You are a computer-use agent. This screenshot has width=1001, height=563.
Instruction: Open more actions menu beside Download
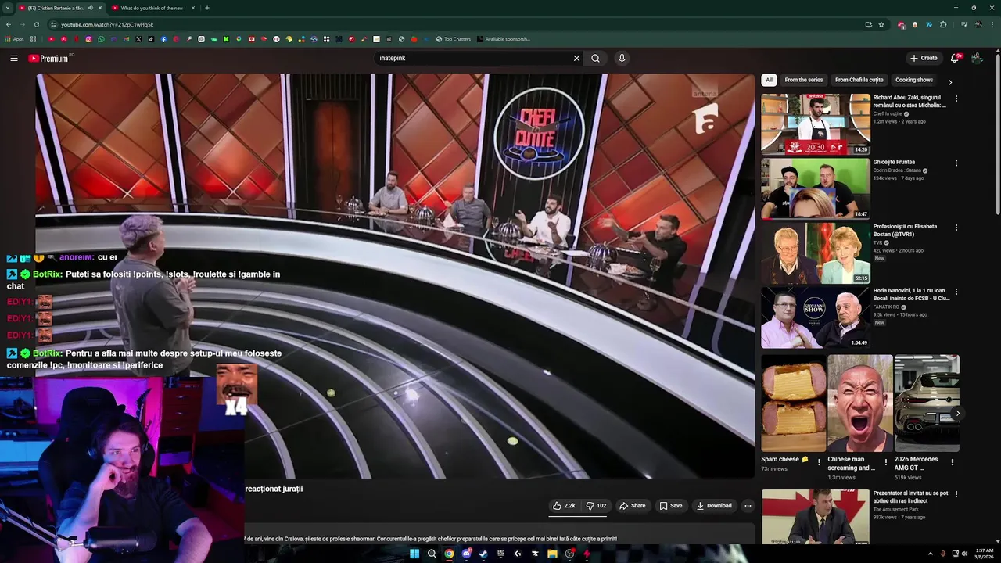click(748, 506)
